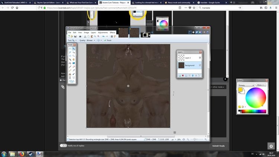Click the Firefox reload button
This screenshot has width=279, height=157.
[12, 8]
